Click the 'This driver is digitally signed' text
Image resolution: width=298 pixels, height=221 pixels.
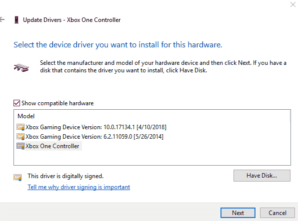[x=65, y=176]
